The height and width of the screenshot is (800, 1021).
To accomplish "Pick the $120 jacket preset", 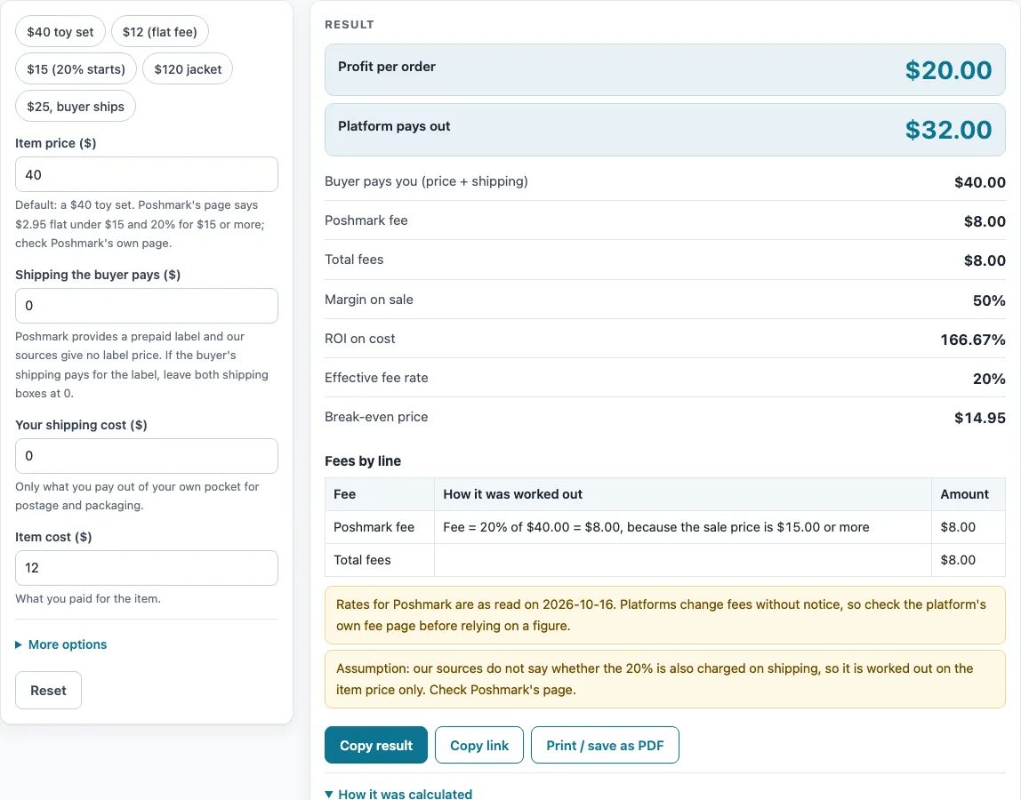I will (188, 69).
